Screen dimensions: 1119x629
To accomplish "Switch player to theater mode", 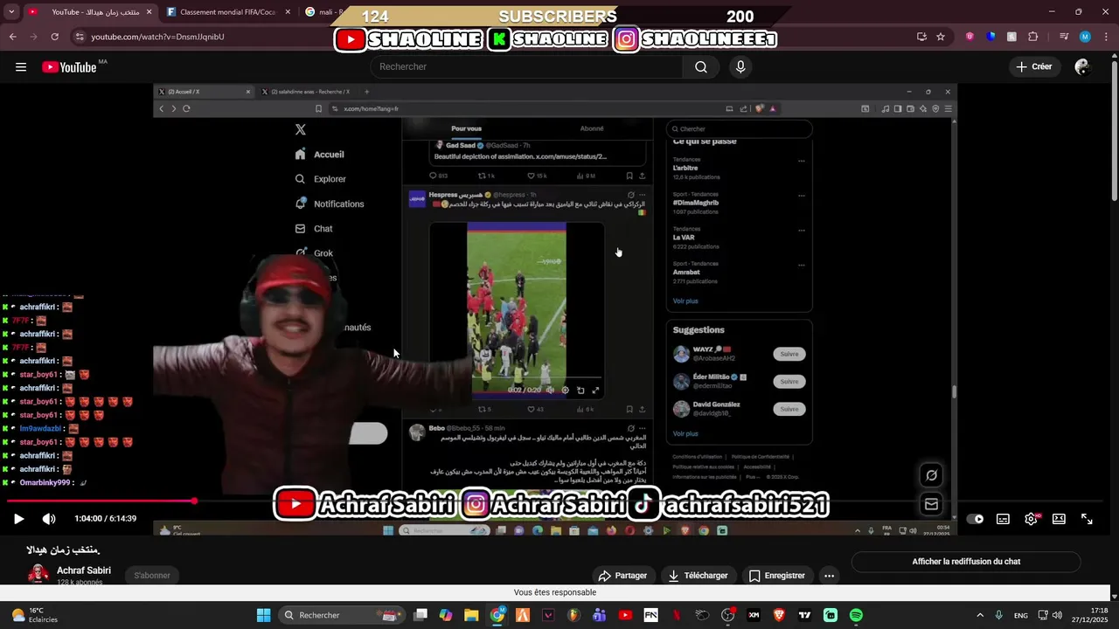I will click(1059, 519).
